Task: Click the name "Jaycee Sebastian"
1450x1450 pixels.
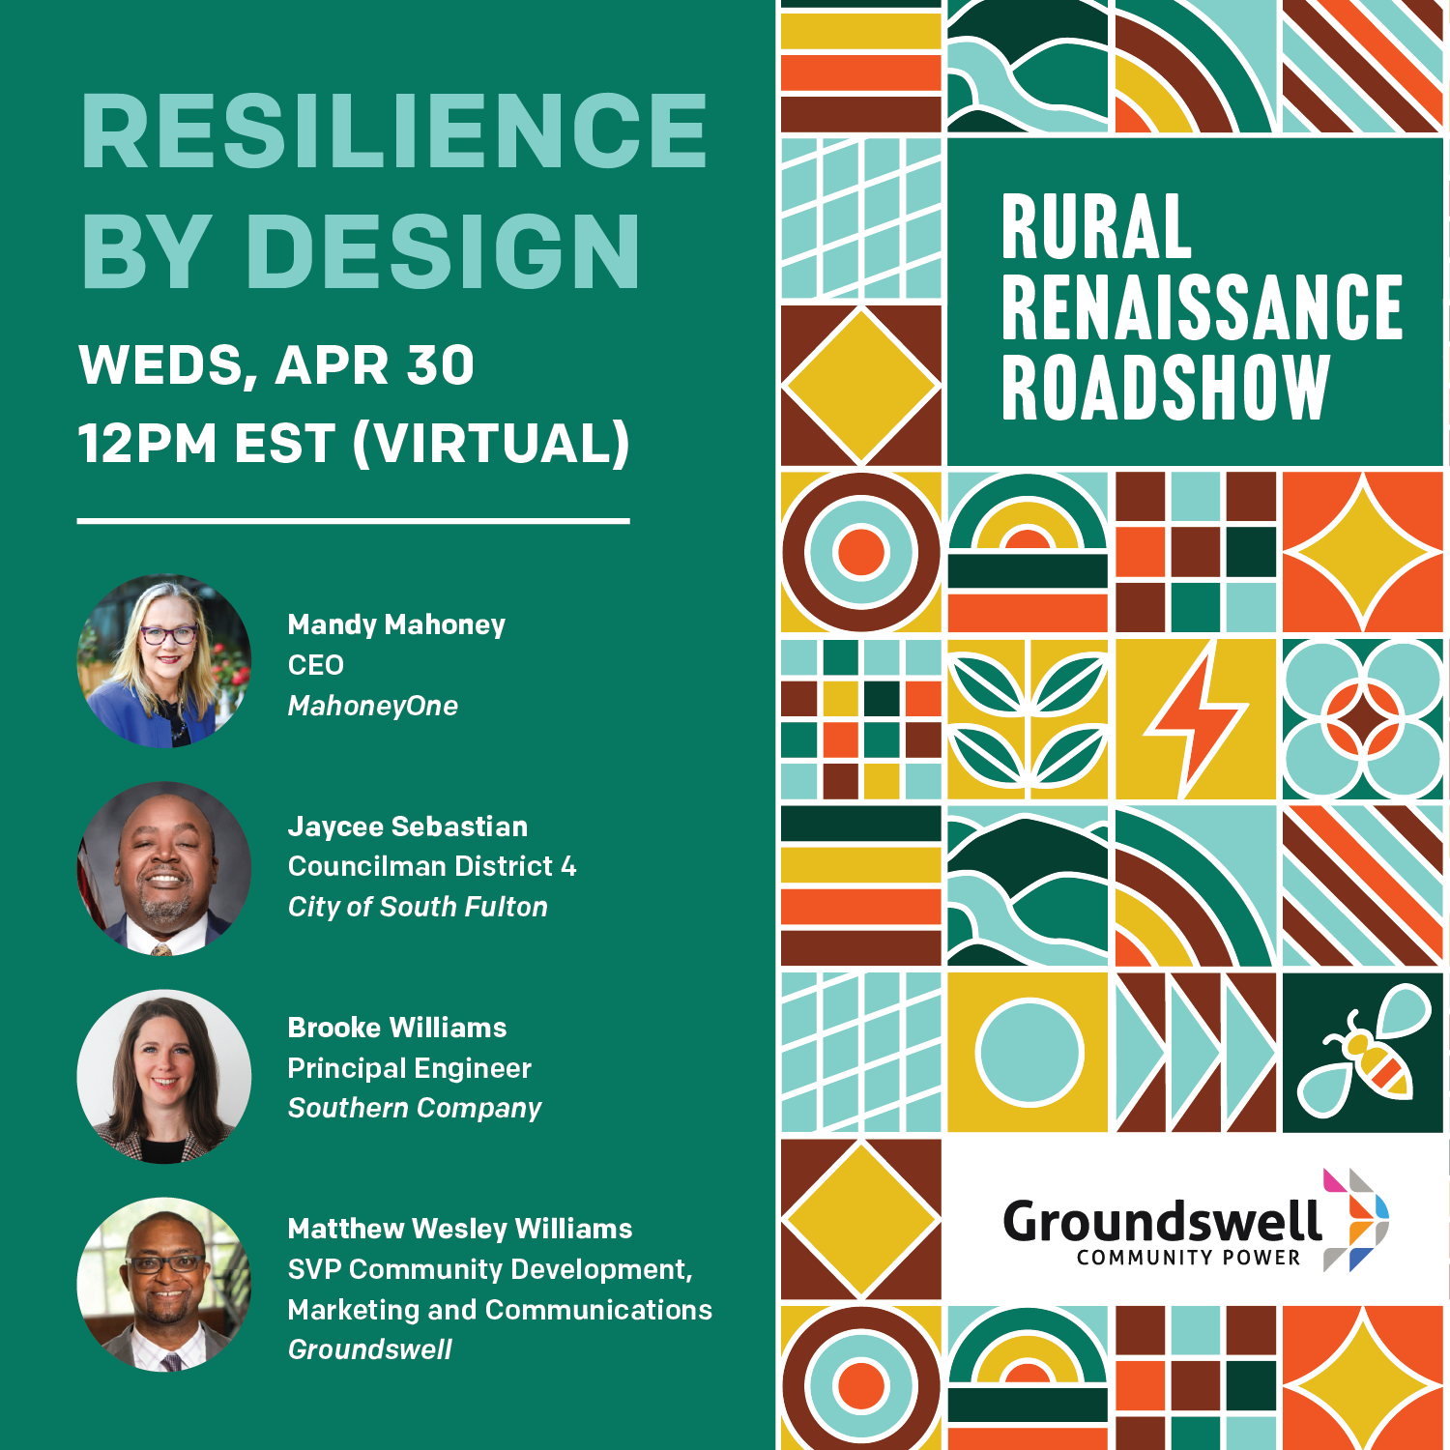Action: (408, 826)
